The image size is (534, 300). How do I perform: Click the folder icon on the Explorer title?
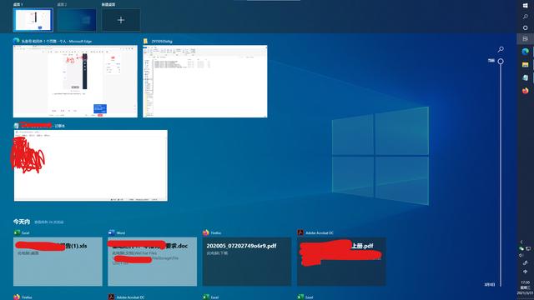coord(146,41)
